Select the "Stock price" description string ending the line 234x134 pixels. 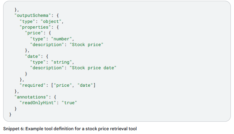pyautogui.click(x=87, y=44)
